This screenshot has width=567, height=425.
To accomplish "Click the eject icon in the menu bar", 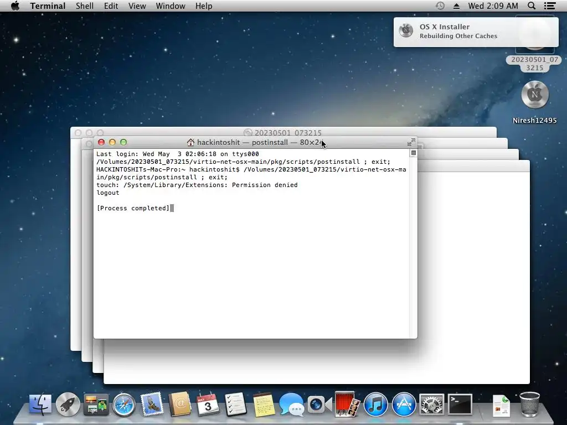I will click(x=456, y=6).
